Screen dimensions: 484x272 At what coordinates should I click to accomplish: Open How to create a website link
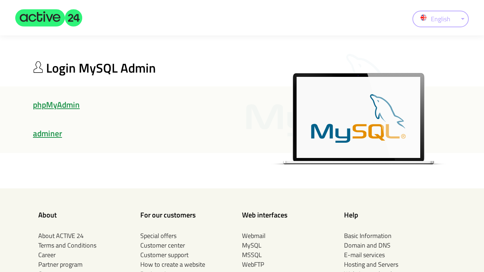(x=173, y=265)
